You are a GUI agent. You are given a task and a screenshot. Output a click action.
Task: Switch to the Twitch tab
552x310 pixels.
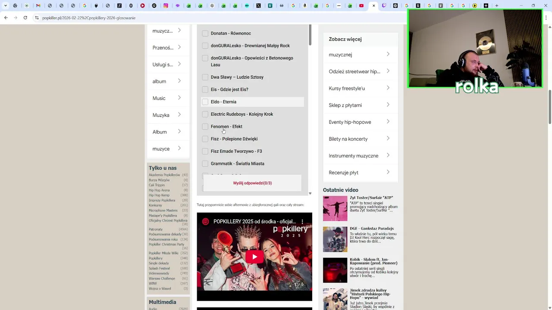(x=384, y=6)
